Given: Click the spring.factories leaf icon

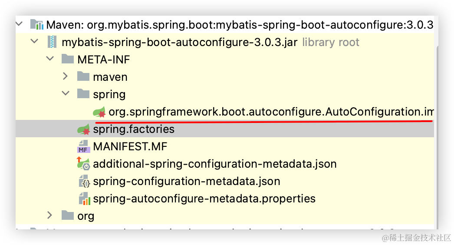Looking at the screenshot, I should click(83, 129).
